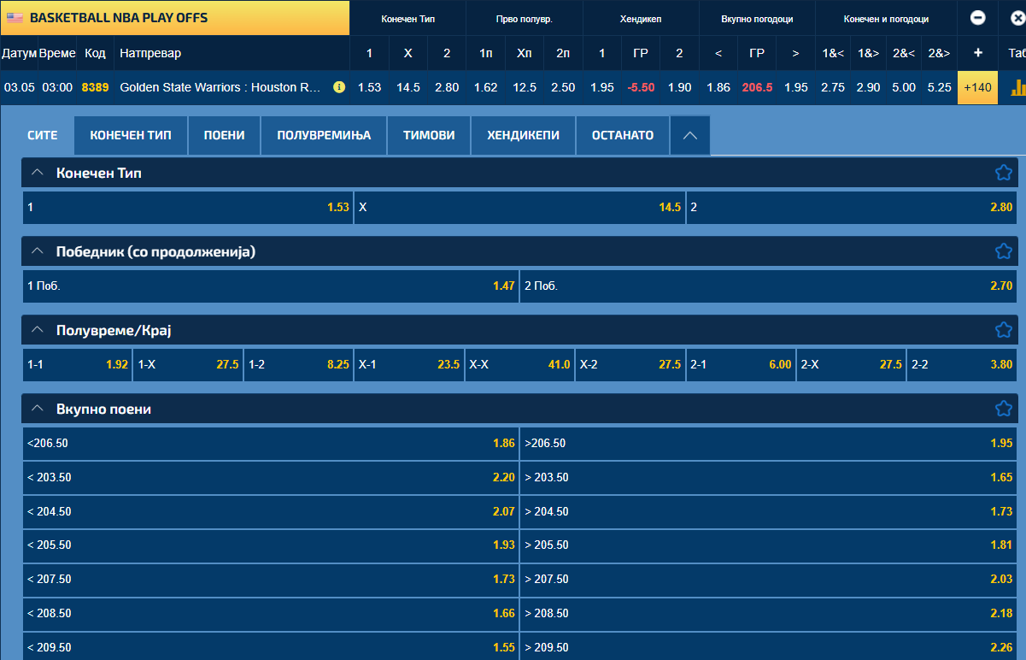Click match code 8389
Viewport: 1026px width, 660px height.
(95, 87)
